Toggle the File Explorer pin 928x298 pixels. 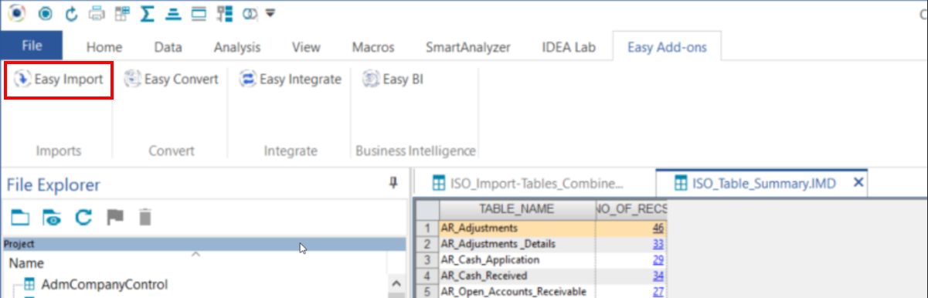pos(393,183)
